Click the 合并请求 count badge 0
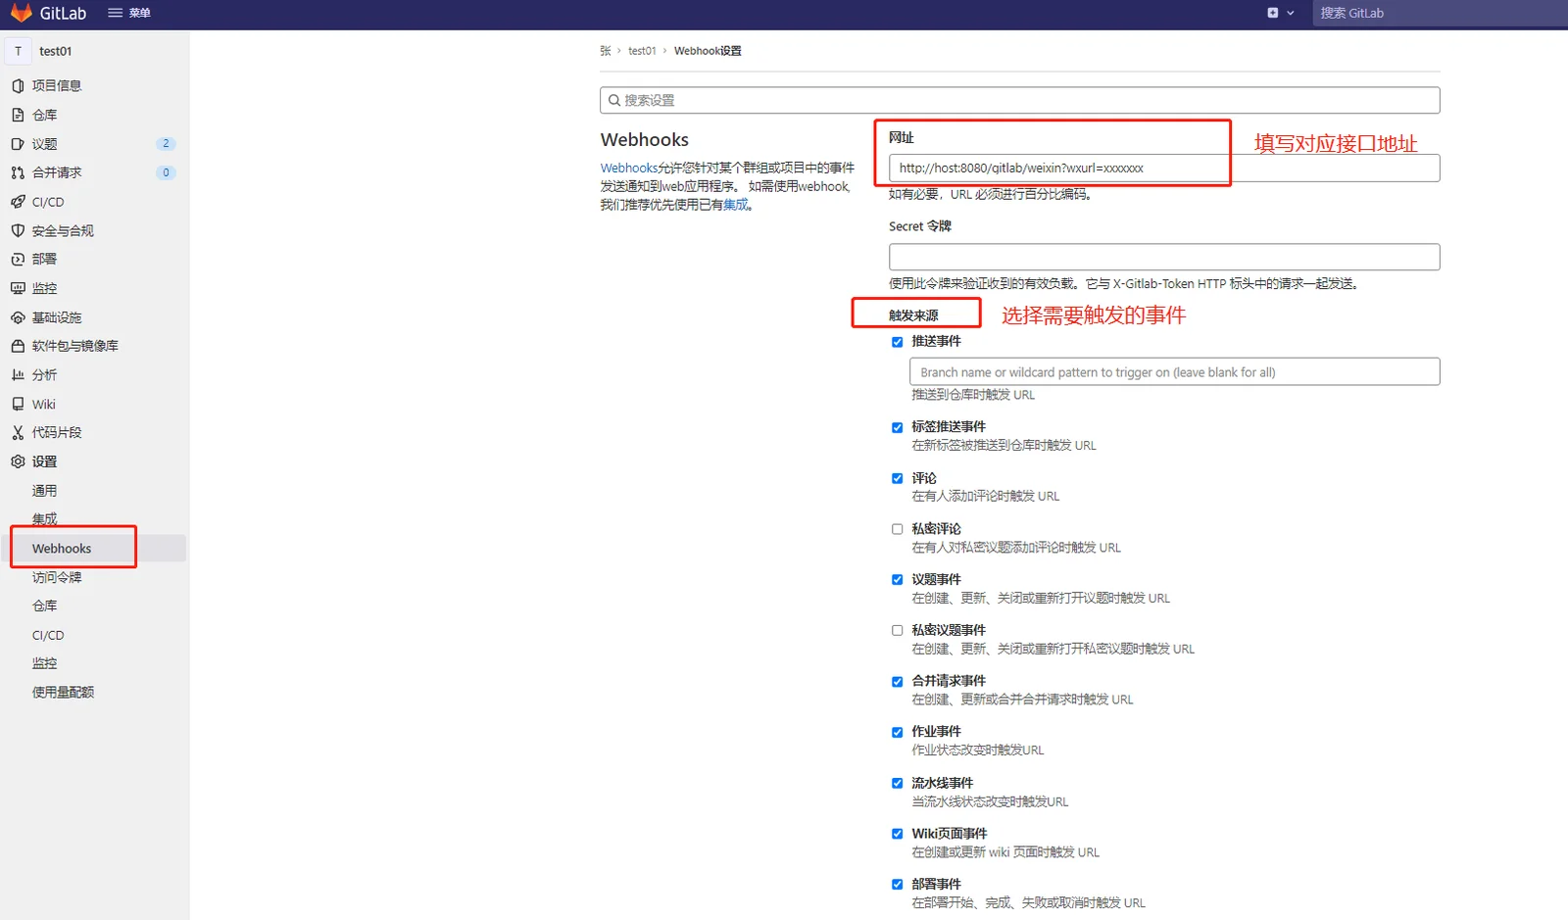The height and width of the screenshot is (920, 1568). (166, 172)
